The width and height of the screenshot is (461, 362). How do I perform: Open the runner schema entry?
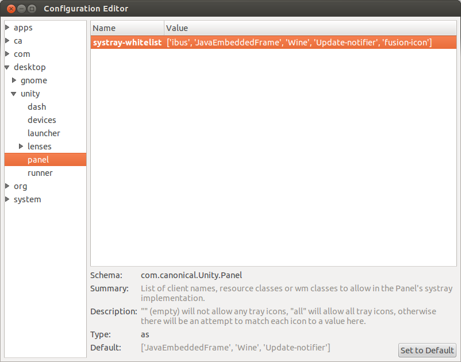point(40,173)
